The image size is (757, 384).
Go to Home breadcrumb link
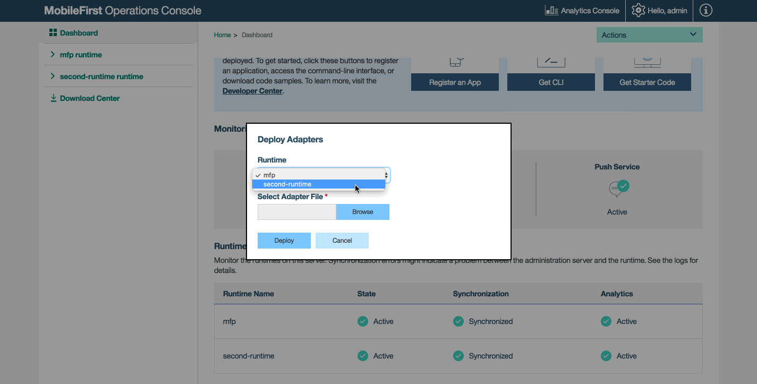223,35
